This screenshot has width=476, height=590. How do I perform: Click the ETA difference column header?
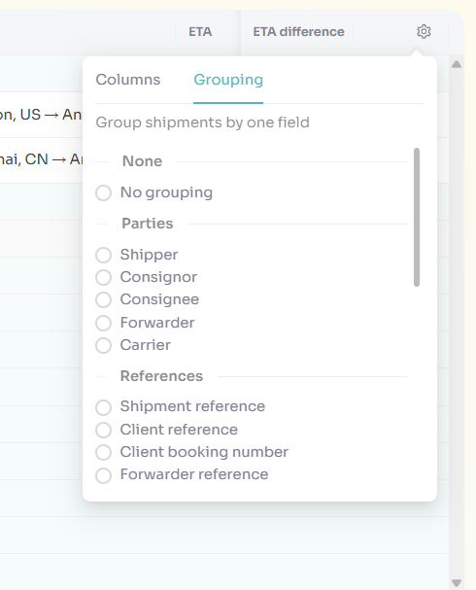pos(298,32)
